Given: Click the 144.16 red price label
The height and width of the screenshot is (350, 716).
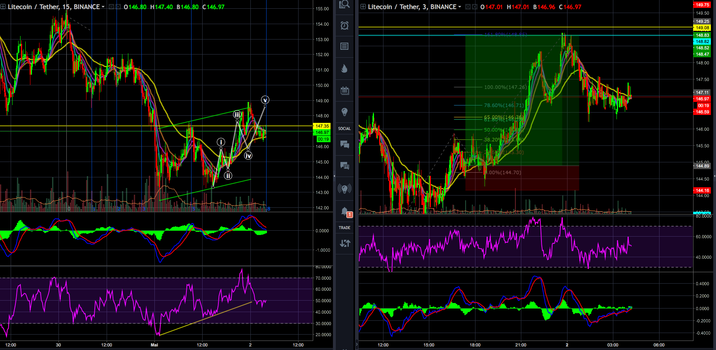Looking at the screenshot, I should 702,190.
